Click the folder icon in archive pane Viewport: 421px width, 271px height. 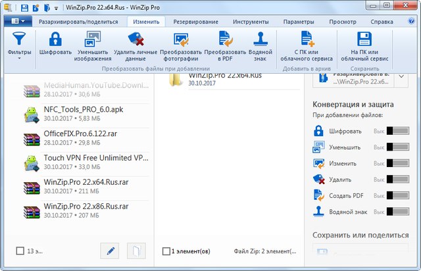pos(175,80)
